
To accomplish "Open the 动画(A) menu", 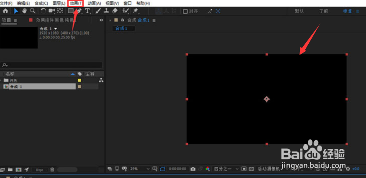I will click(94, 3).
